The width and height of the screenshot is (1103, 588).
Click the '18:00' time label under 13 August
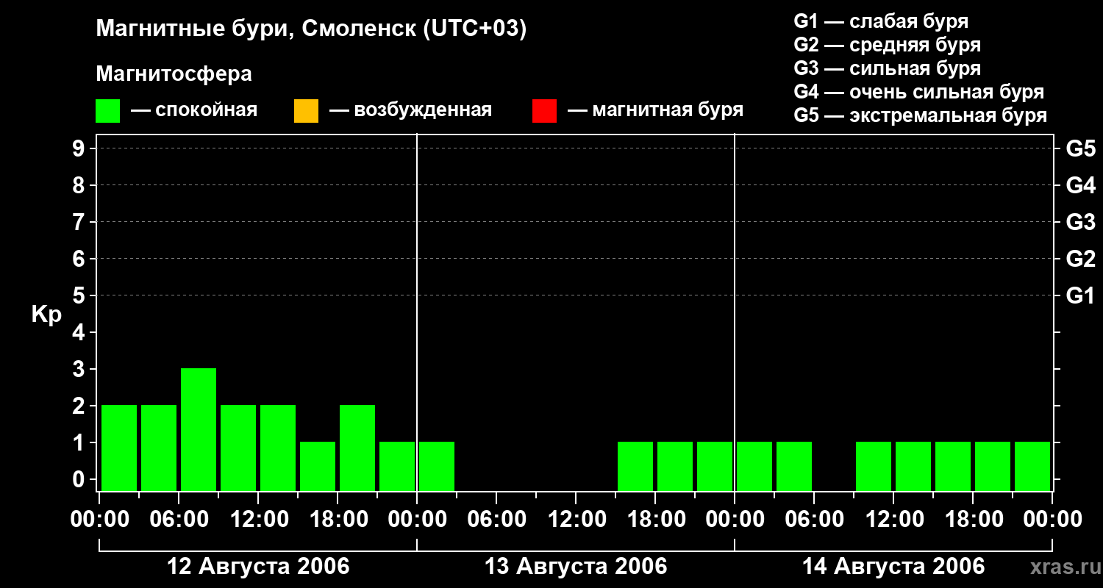pos(655,520)
